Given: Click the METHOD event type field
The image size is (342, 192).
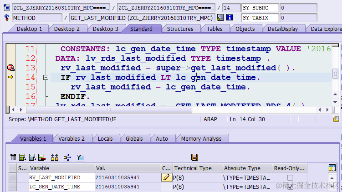Looking at the screenshot, I should pos(37,18).
